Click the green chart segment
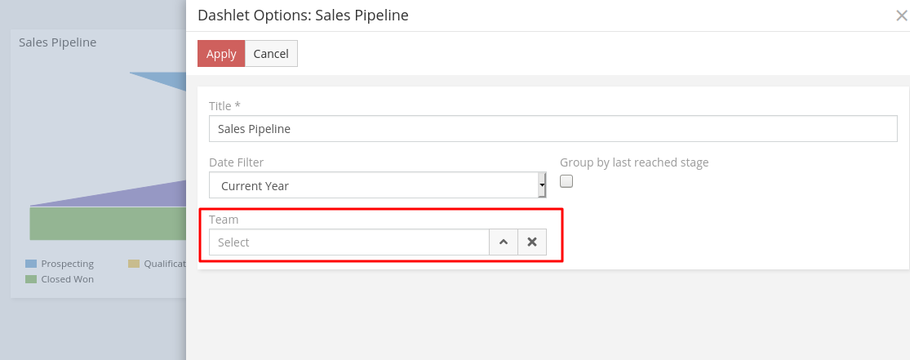This screenshot has width=910, height=360. click(x=106, y=224)
